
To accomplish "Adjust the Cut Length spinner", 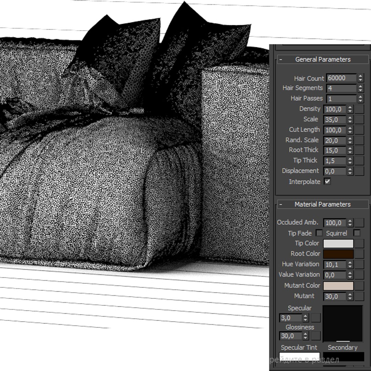I will (350, 130).
